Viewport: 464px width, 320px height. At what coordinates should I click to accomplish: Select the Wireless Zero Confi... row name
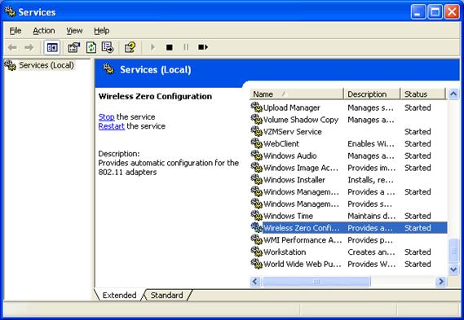(302, 228)
